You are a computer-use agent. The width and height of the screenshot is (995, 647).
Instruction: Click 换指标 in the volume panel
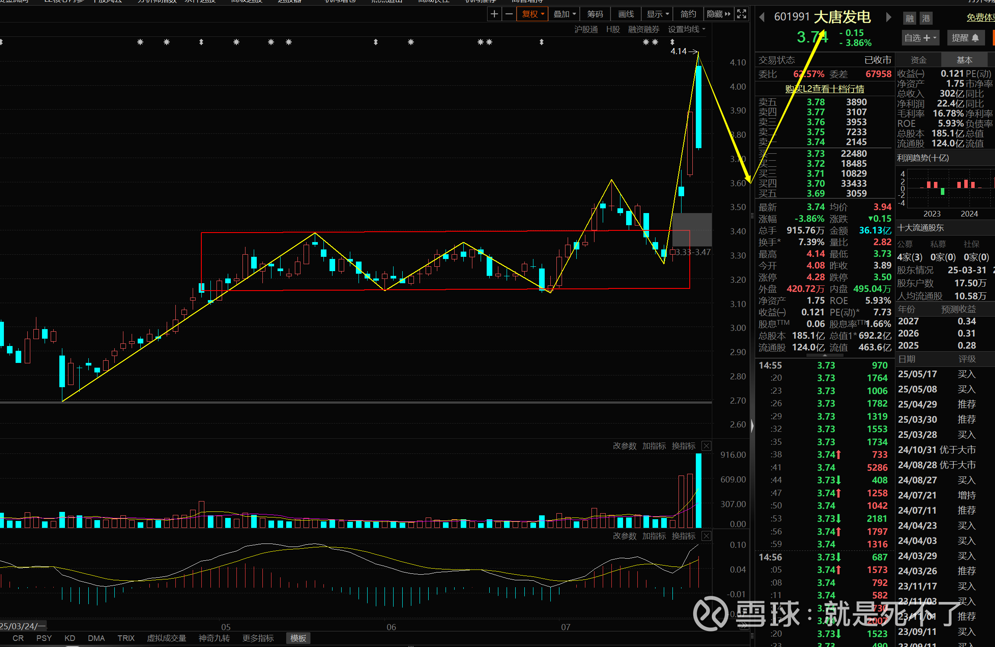pyautogui.click(x=684, y=446)
